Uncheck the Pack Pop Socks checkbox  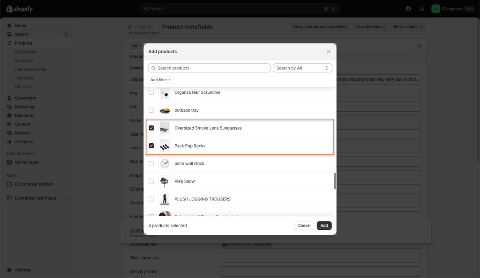pos(151,146)
